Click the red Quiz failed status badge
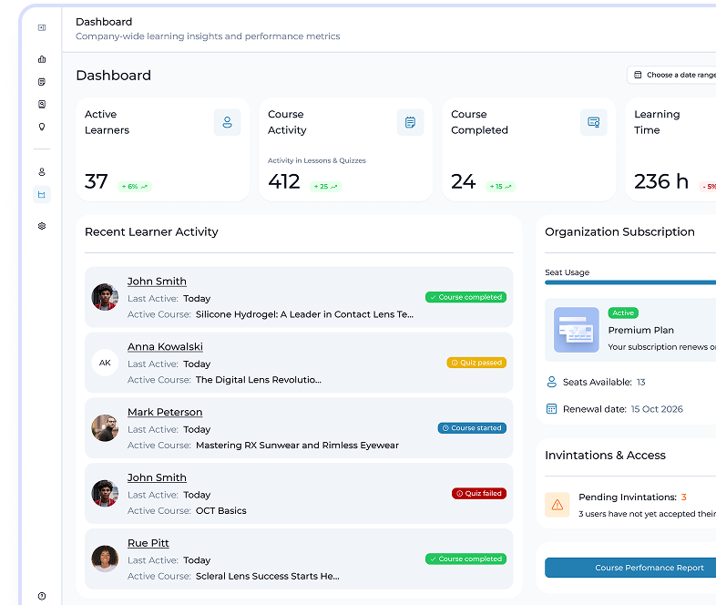This screenshot has height=605, width=716. [x=478, y=494]
